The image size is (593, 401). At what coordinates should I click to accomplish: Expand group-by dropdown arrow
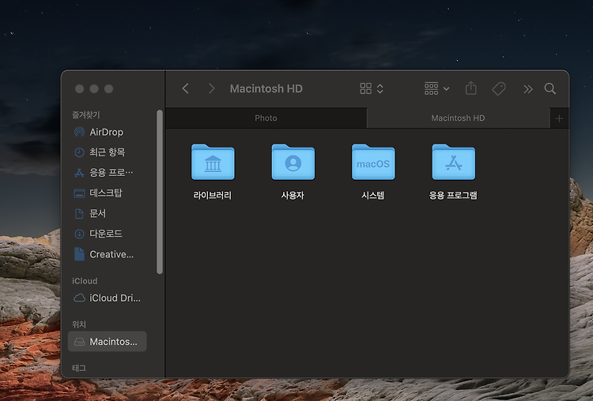pyautogui.click(x=446, y=89)
